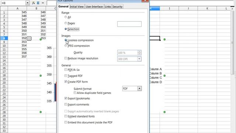Click Column B legend entry in chart
The image size is (236, 133).
pyautogui.click(x=156, y=74)
